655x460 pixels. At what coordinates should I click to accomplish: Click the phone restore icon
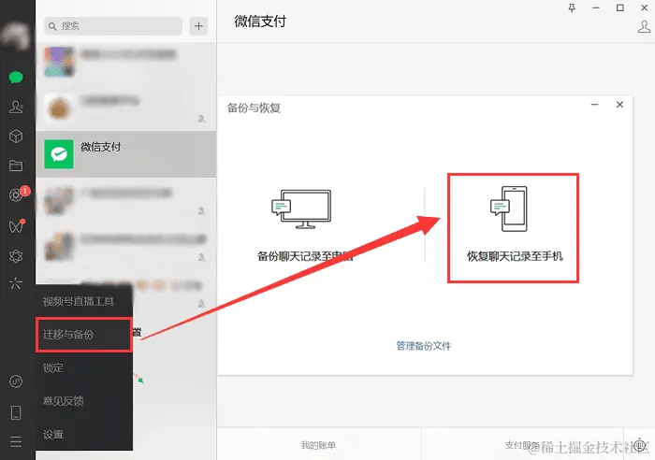(x=509, y=208)
